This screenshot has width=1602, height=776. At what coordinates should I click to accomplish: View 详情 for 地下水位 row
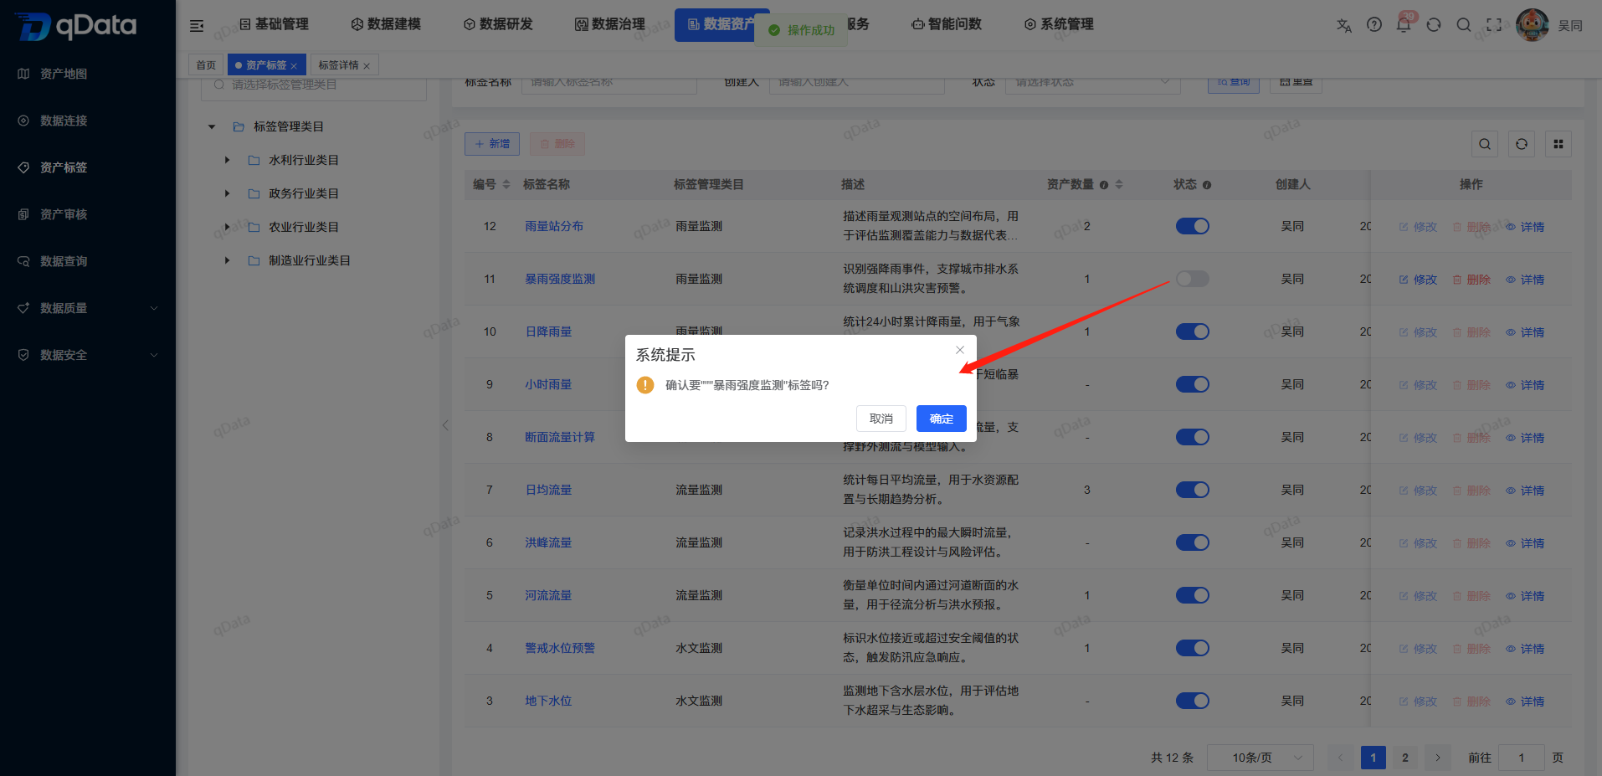1525,701
